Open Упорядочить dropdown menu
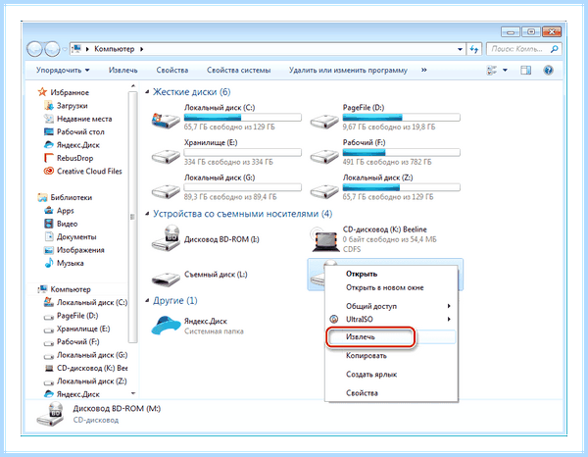Image resolution: width=588 pixels, height=457 pixels. click(63, 71)
